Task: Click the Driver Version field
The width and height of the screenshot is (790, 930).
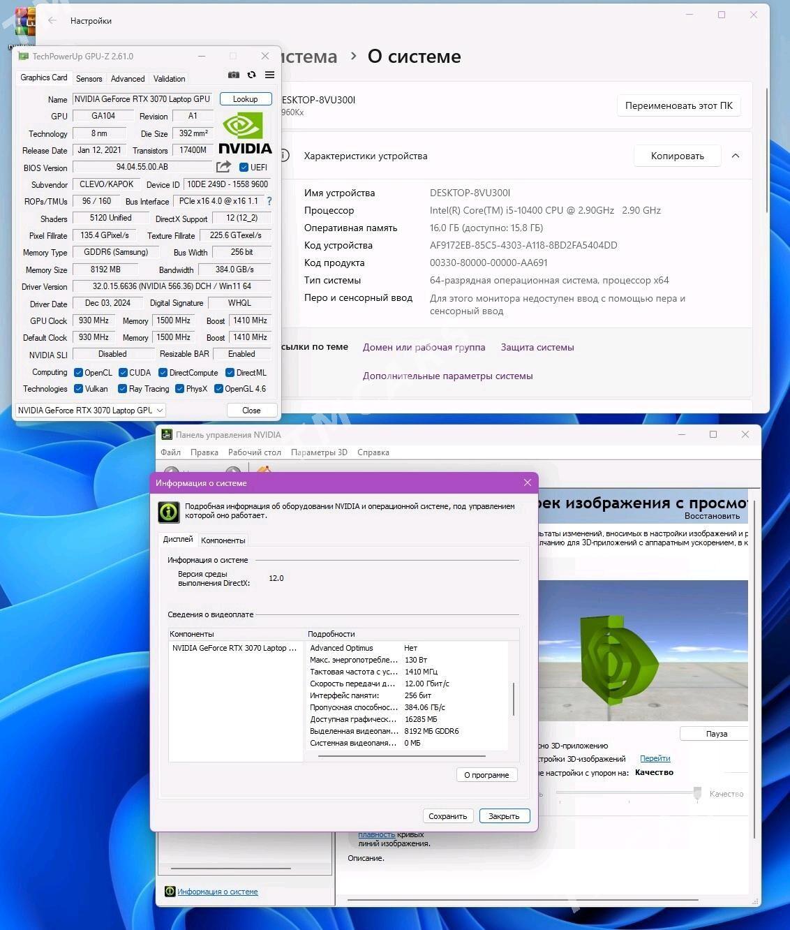Action: point(172,286)
